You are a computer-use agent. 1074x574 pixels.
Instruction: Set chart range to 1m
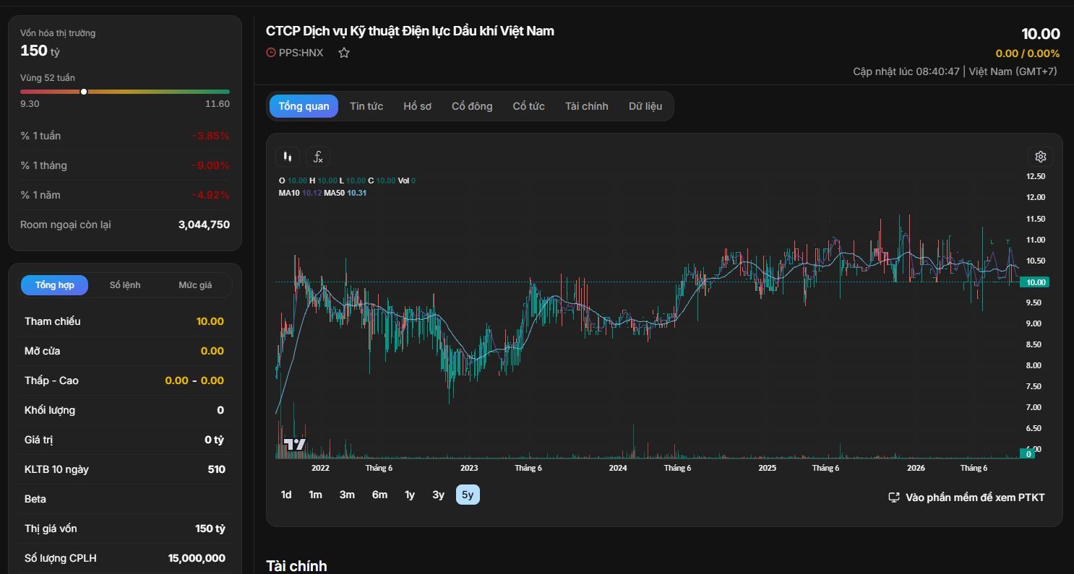pyautogui.click(x=315, y=495)
